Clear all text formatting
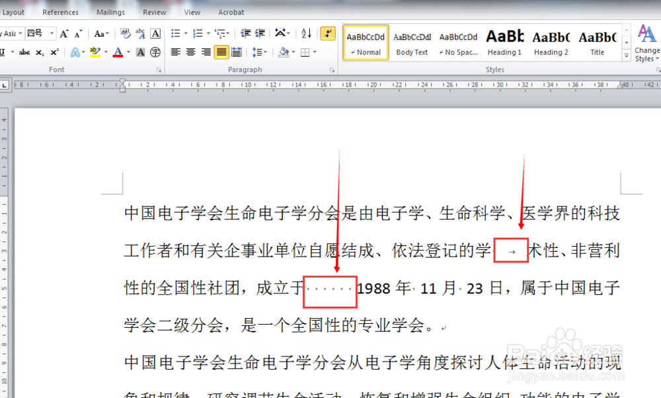Screen dimensions: 661x398 pyautogui.click(x=125, y=33)
